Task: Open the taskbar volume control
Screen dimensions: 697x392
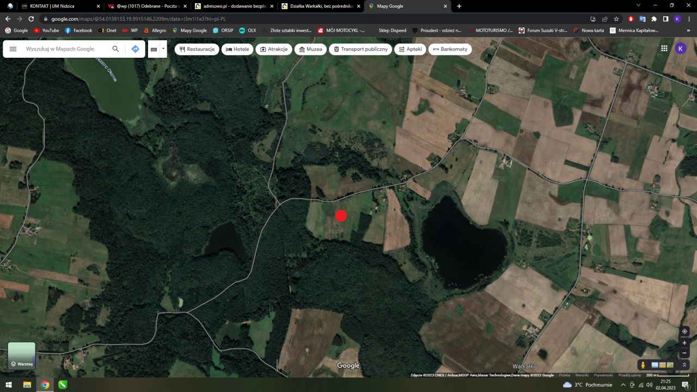Action: click(649, 385)
